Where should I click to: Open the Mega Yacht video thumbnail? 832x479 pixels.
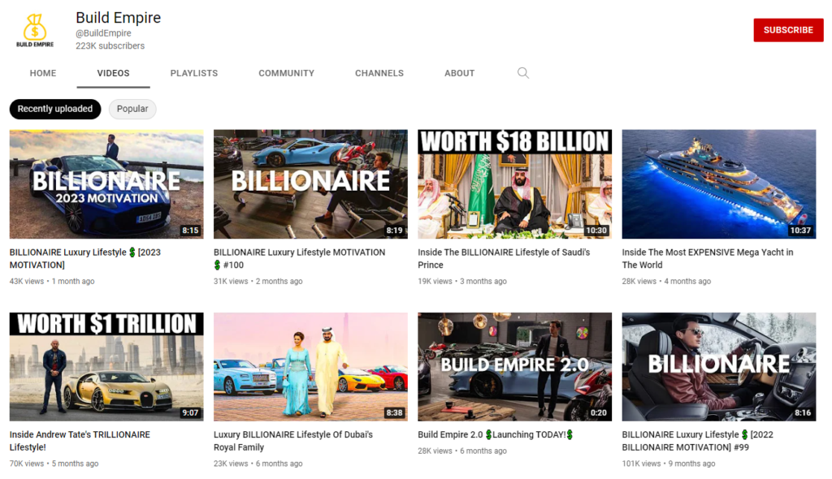[x=718, y=183]
